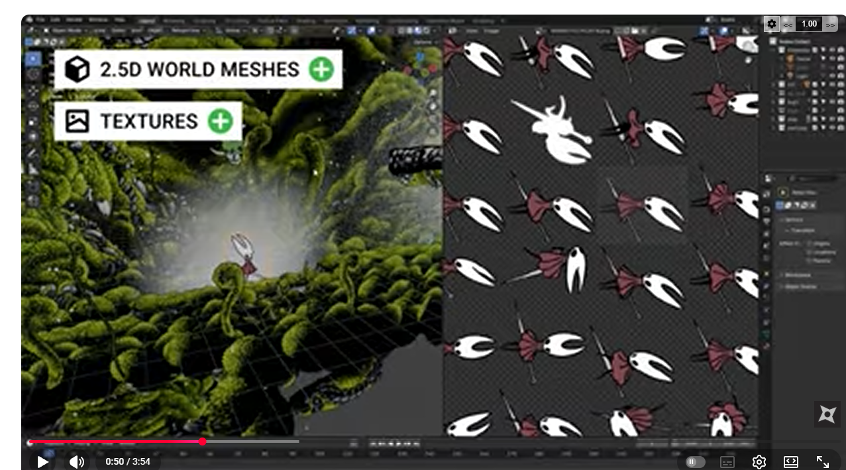
Task: Select the Layout workspace tab
Action: pos(146,21)
